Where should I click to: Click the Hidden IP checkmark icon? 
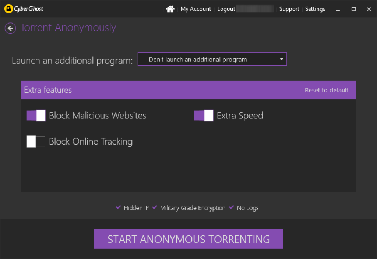(118, 207)
